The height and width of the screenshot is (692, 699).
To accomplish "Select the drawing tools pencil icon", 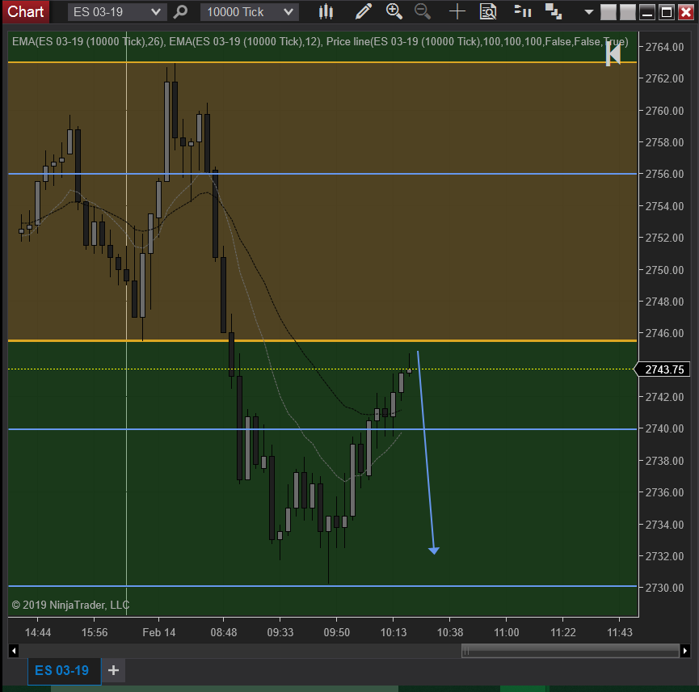I will [364, 11].
